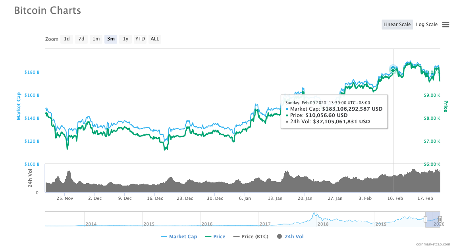Viewport: 457px width, 251px height.
Task: Grab the navigator's right range handle
Action: tap(440, 219)
